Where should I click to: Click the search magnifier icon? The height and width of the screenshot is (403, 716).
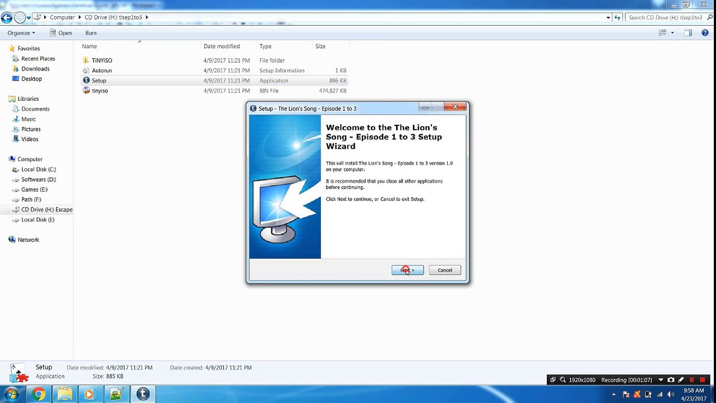[710, 17]
